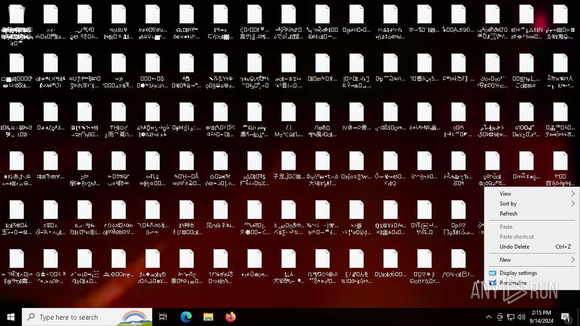The image size is (580, 326).
Task: Open the network status tray icon
Action: 511,317
